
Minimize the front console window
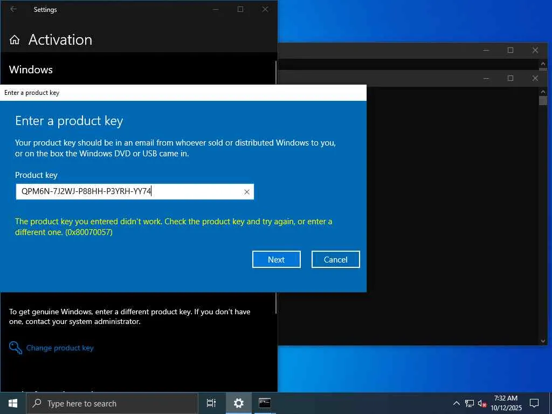(x=486, y=78)
